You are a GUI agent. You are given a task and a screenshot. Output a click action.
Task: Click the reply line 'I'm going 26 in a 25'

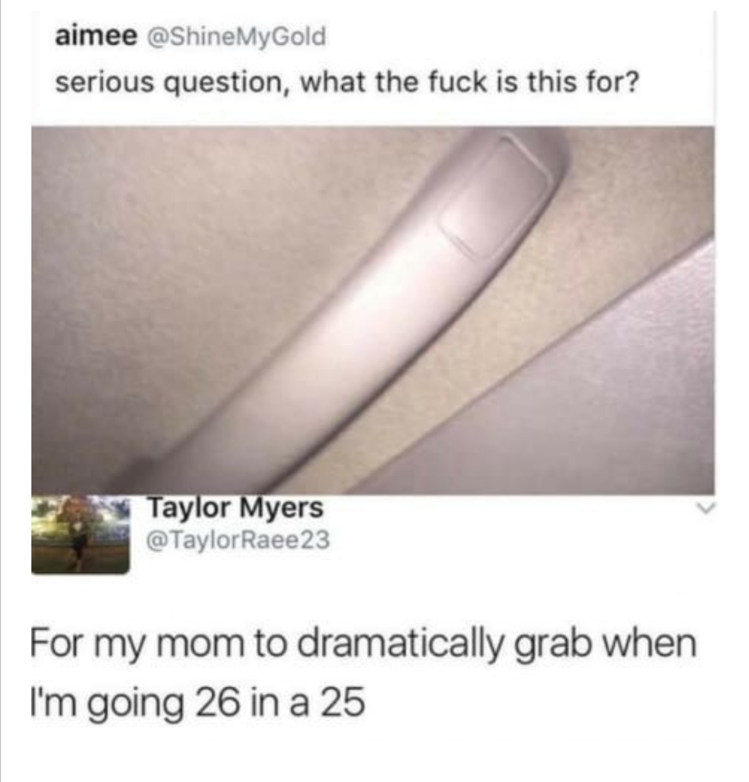pyautogui.click(x=198, y=703)
